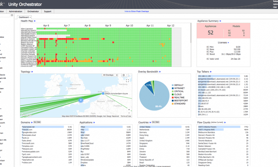
Task: Click the EMEA-Amsterdam-Azure map node
Action: 103,93
